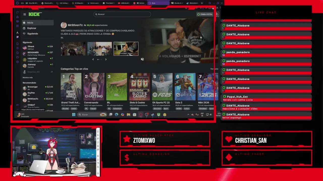Viewport: 323px width, 181px height.
Task: Open the Kick hamburger menu
Action: [24, 14]
